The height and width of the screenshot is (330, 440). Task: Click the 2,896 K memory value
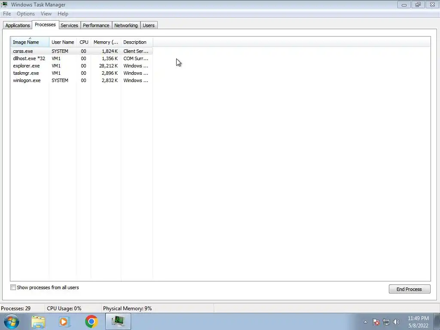click(110, 73)
